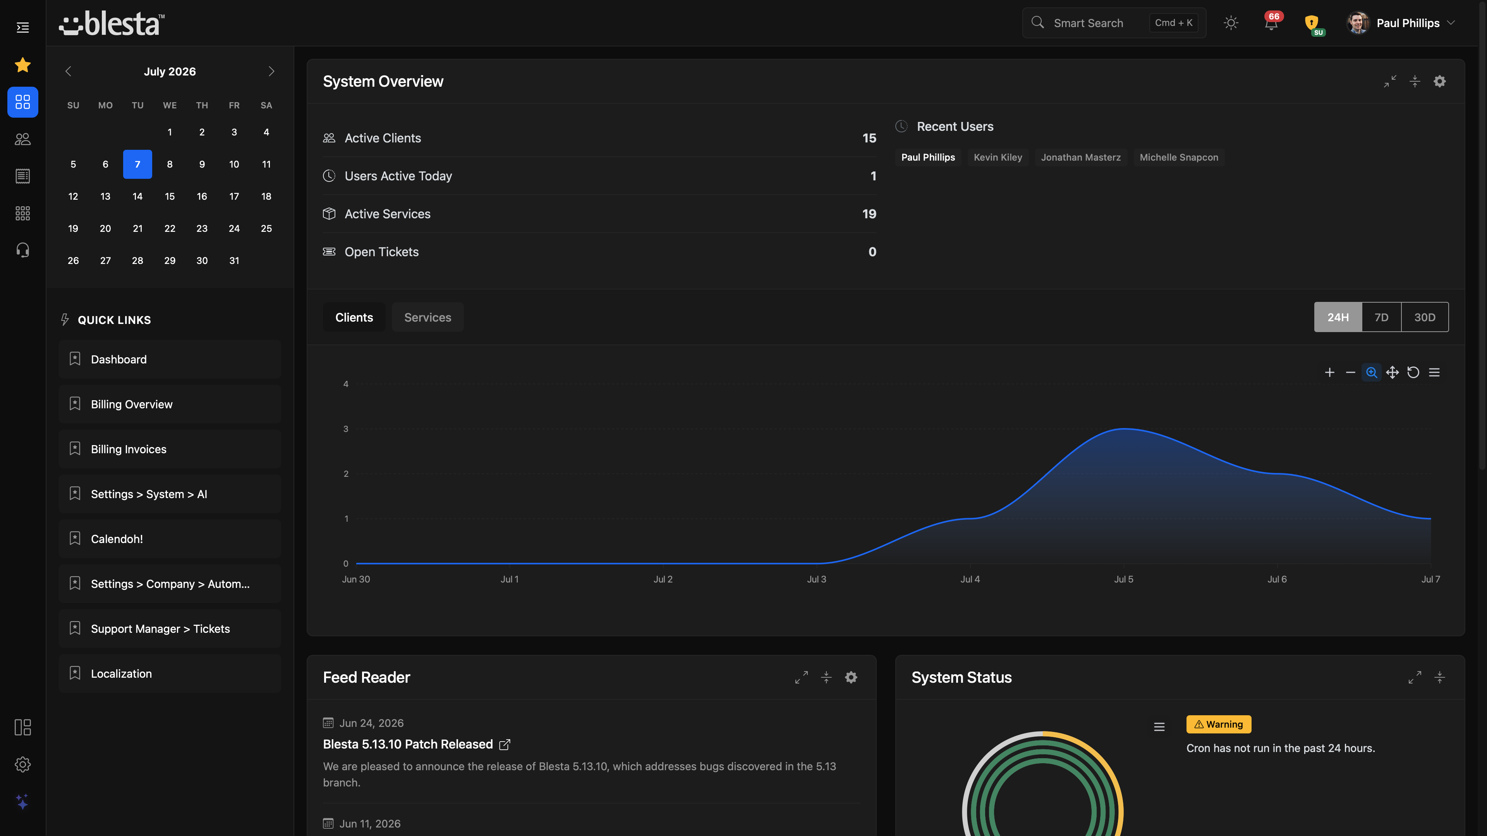Activate chart panning tool
The image size is (1487, 836).
[x=1393, y=372]
